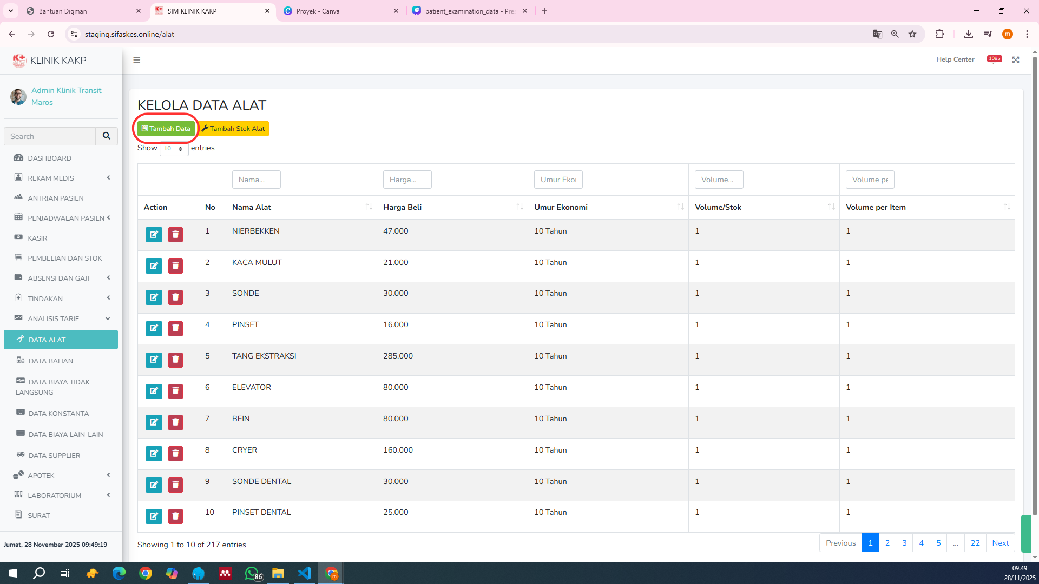Image resolution: width=1039 pixels, height=584 pixels.
Task: Go to Next page of table
Action: [1000, 543]
